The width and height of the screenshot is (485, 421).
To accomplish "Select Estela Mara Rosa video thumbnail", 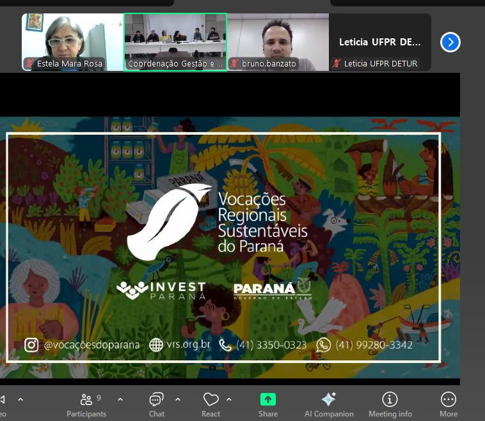I will 73,42.
